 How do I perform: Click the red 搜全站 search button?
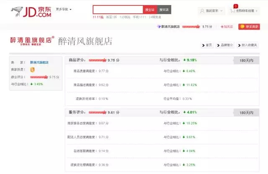[x=150, y=10]
